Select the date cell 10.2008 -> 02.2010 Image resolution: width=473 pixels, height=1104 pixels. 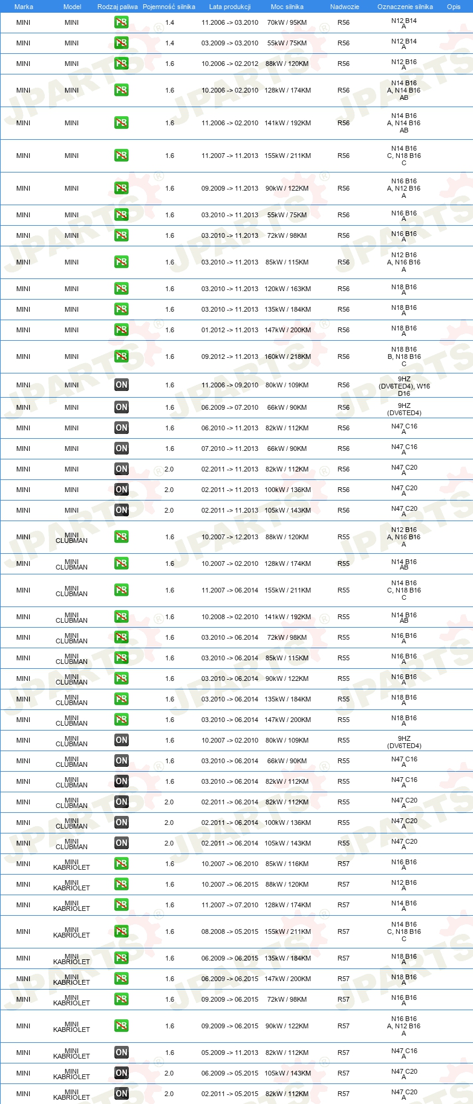pyautogui.click(x=230, y=617)
